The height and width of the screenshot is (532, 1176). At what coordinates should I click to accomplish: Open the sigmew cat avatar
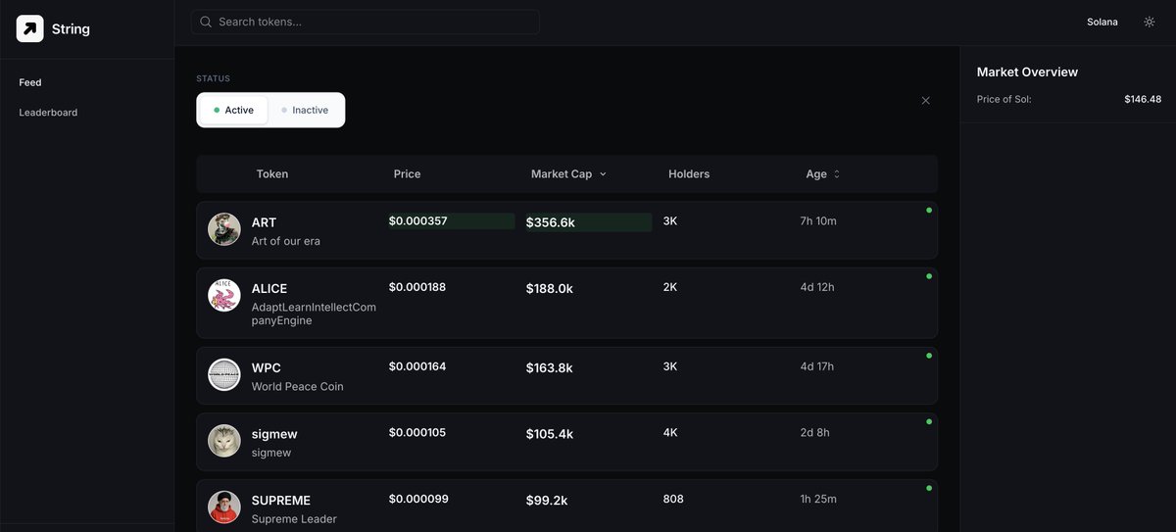(224, 441)
